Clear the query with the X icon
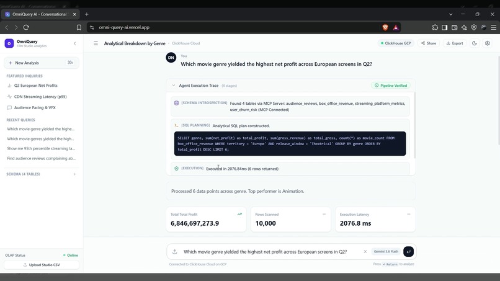Viewport: 500px width, 281px height. pos(365,252)
